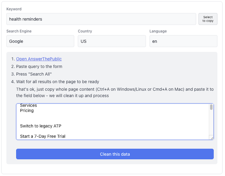
Task: Click the Switch to legacy ATP text
Action: pyautogui.click(x=40, y=126)
